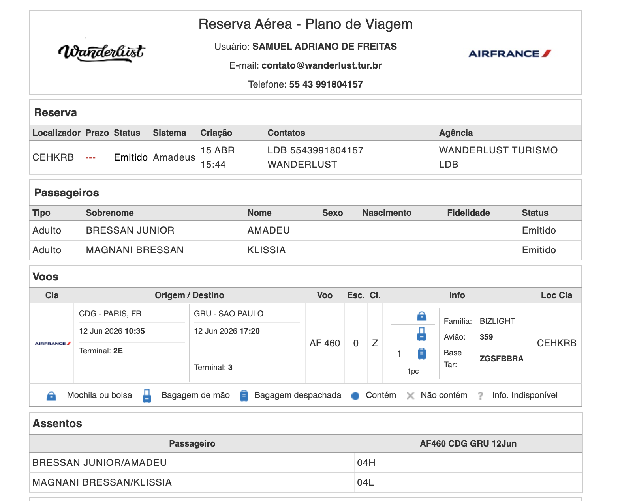The width and height of the screenshot is (620, 501).
Task: Click the phone number 55 43 991804157
Action: (326, 84)
